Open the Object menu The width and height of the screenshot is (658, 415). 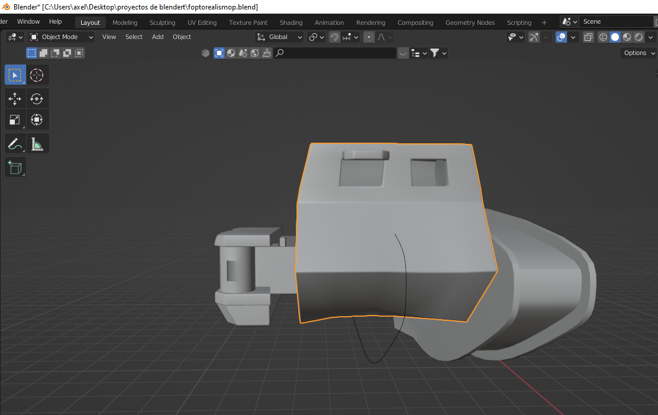[182, 37]
